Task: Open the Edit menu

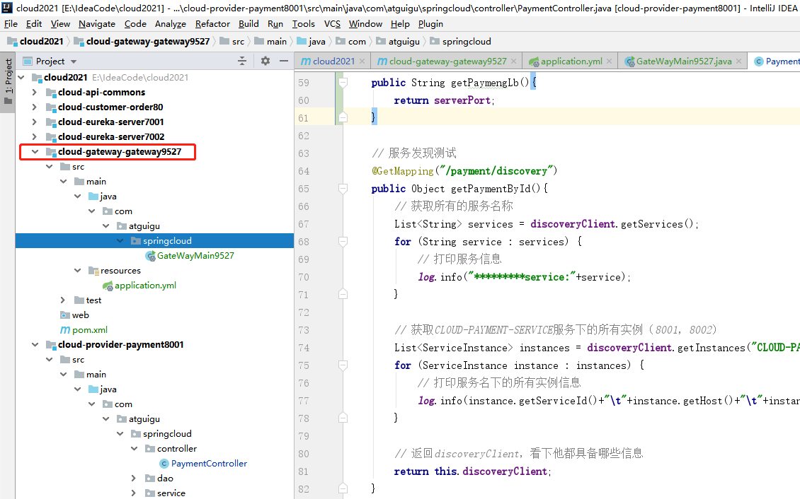Action: (34, 24)
